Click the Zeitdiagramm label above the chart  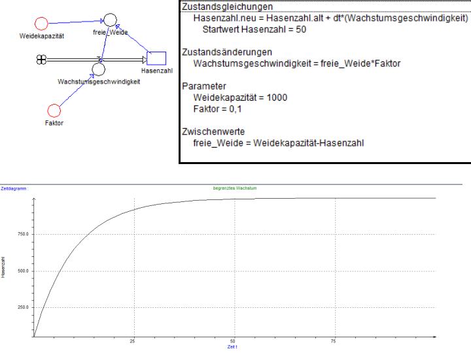pyautogui.click(x=14, y=188)
